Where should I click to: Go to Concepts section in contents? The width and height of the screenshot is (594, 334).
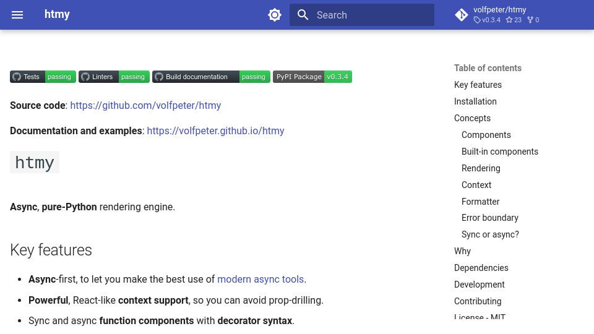point(472,118)
